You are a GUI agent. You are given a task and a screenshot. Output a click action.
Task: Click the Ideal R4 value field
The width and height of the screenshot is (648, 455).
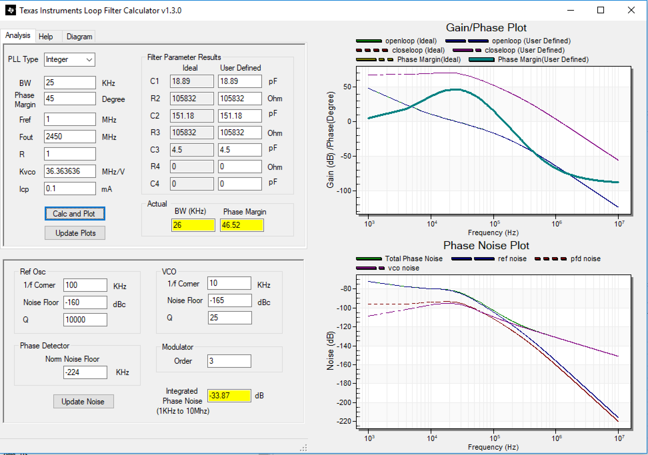[192, 167]
